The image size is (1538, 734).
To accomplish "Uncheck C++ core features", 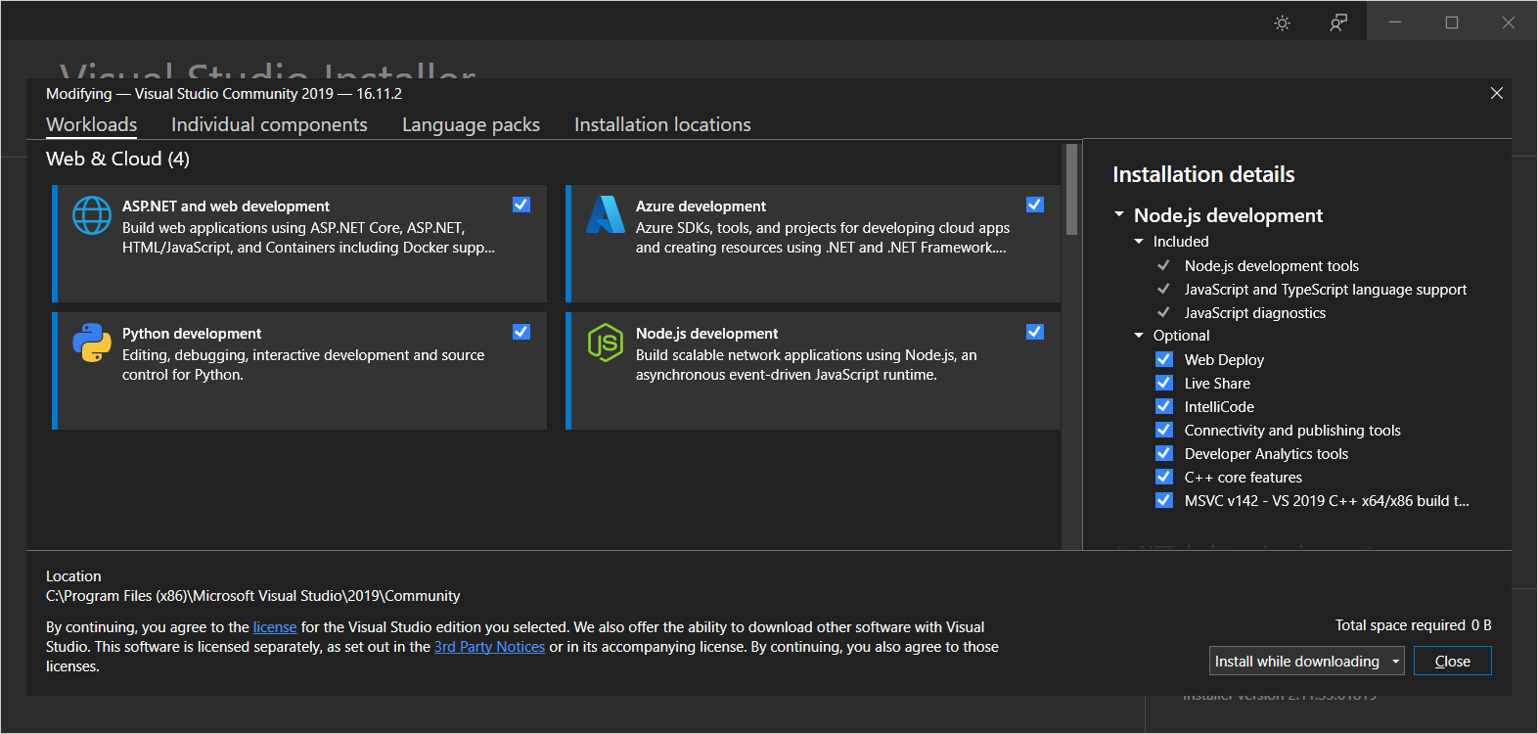I will 1164,477.
